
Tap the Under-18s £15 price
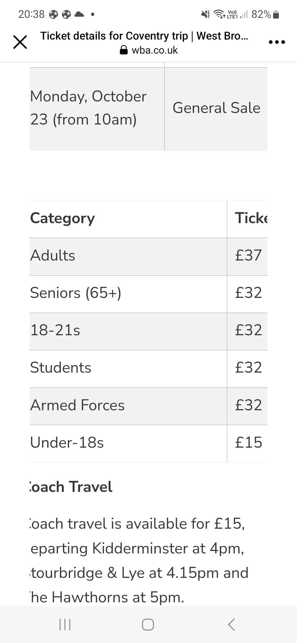tap(248, 442)
